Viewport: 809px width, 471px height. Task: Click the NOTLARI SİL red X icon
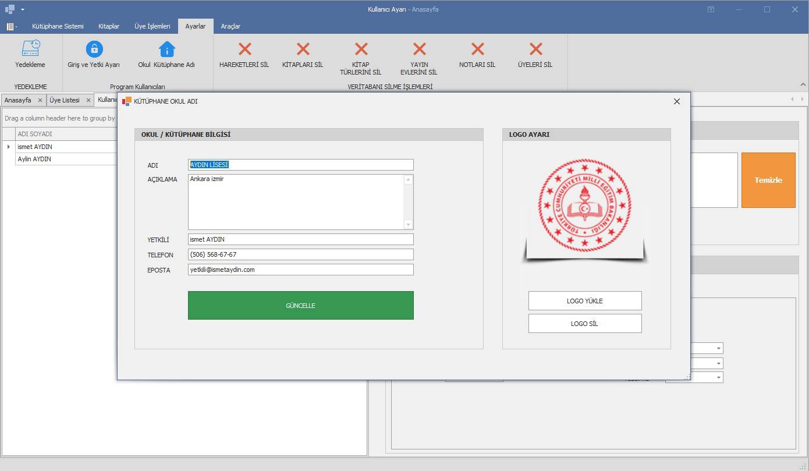pos(477,49)
